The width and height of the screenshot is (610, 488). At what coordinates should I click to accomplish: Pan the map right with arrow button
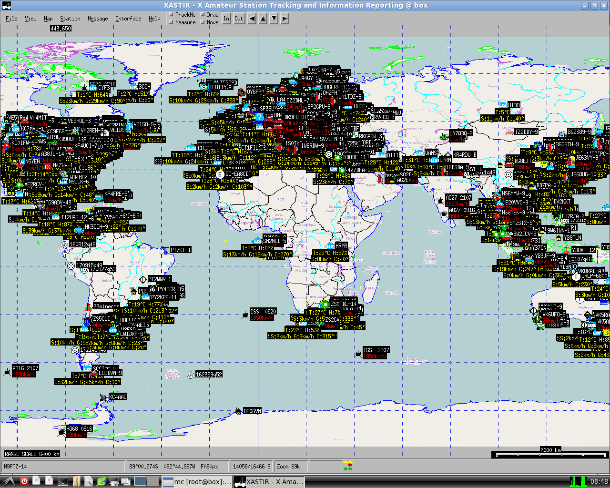click(285, 19)
